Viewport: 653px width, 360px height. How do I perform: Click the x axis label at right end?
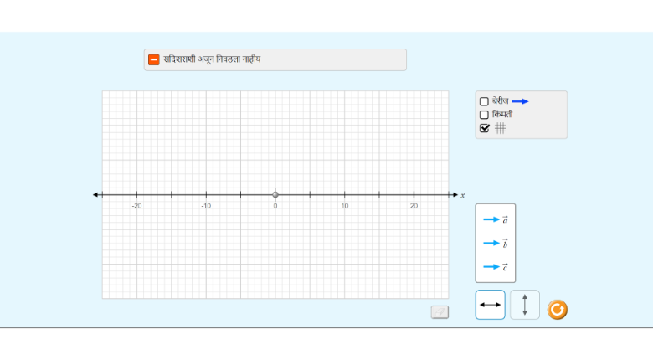462,196
